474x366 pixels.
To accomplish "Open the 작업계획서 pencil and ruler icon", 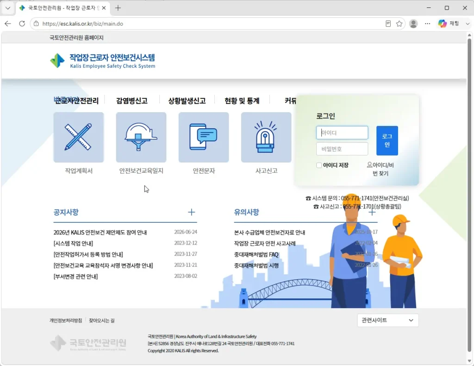I will coord(79,137).
